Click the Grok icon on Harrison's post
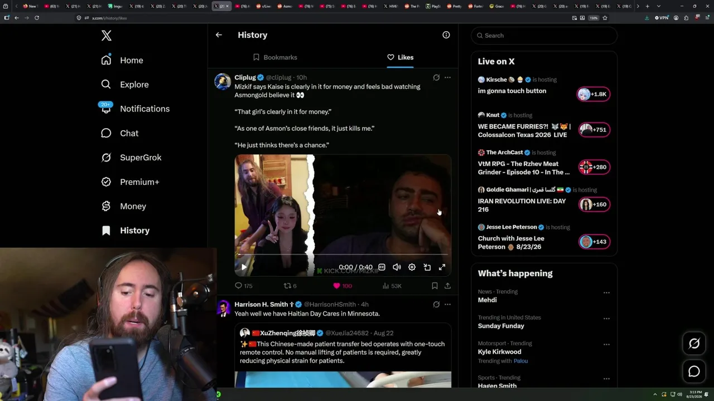 tap(436, 305)
